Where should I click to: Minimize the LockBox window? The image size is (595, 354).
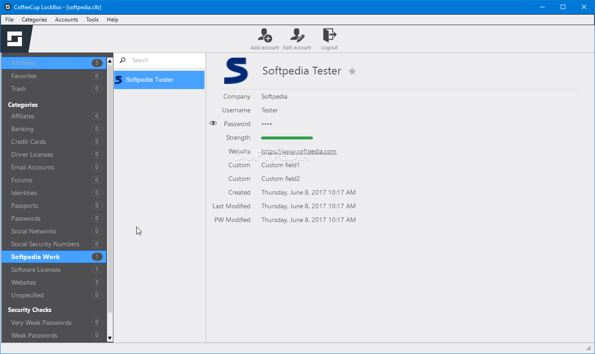542,7
